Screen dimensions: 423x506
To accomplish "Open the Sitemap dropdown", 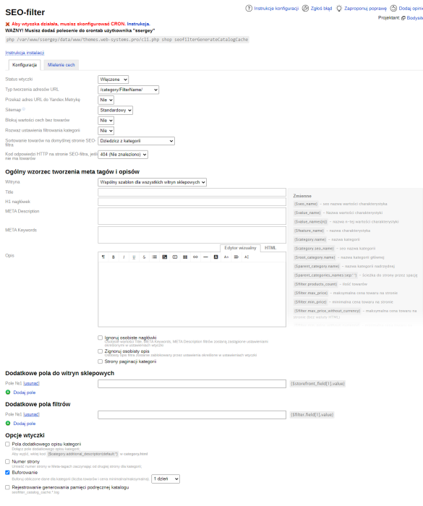I will pos(115,111).
